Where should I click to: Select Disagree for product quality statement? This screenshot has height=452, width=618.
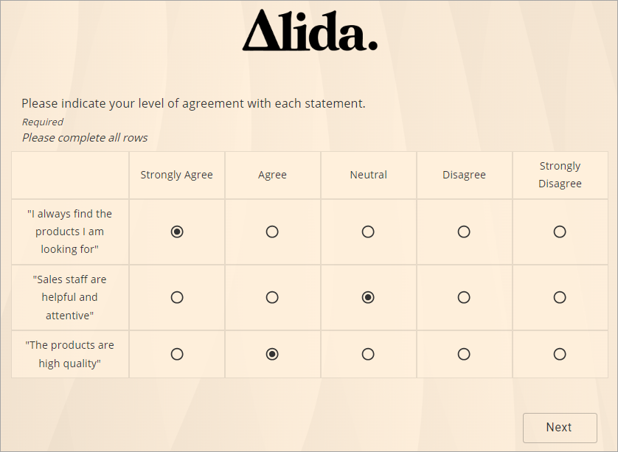pyautogui.click(x=464, y=353)
